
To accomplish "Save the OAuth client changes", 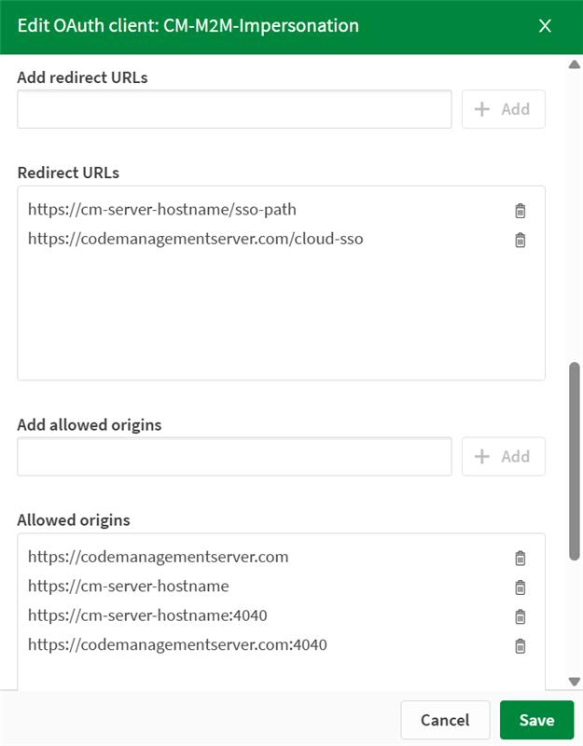I will (536, 720).
